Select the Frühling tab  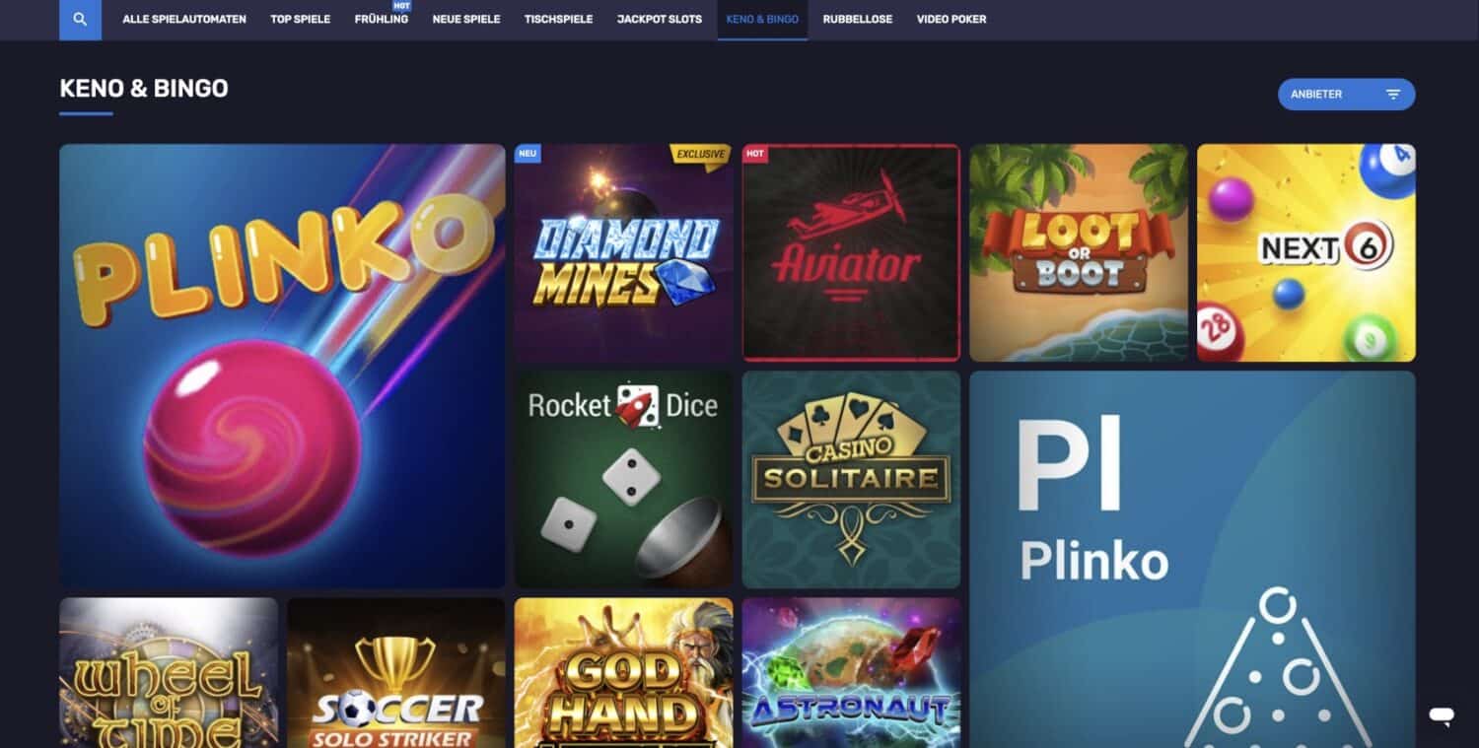point(382,20)
